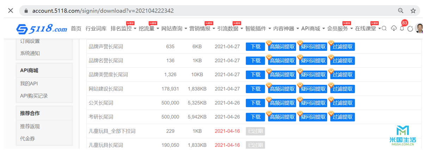Click 高频词提取 for 品牌美誉度长尾词
The width and height of the screenshot is (427, 155).
pyautogui.click(x=282, y=75)
